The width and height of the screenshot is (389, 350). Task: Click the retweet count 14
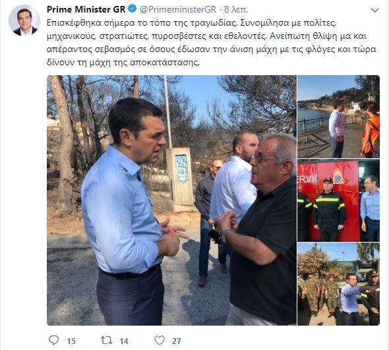click(x=124, y=341)
